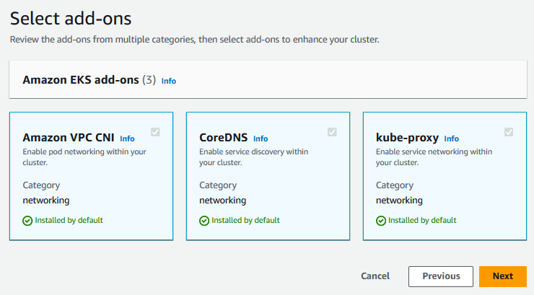Open Info link beside Amazon VPC CNI

[127, 138]
